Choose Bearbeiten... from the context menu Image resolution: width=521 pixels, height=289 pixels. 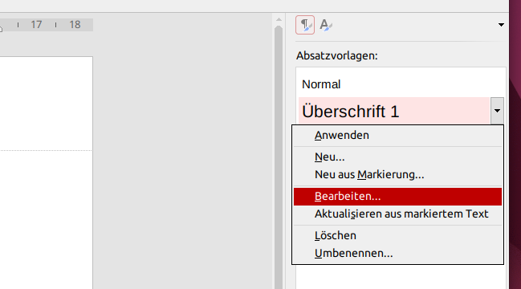(397, 197)
